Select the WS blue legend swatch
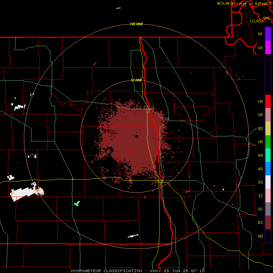Screen dimensions: 273x273 click(x=268, y=169)
